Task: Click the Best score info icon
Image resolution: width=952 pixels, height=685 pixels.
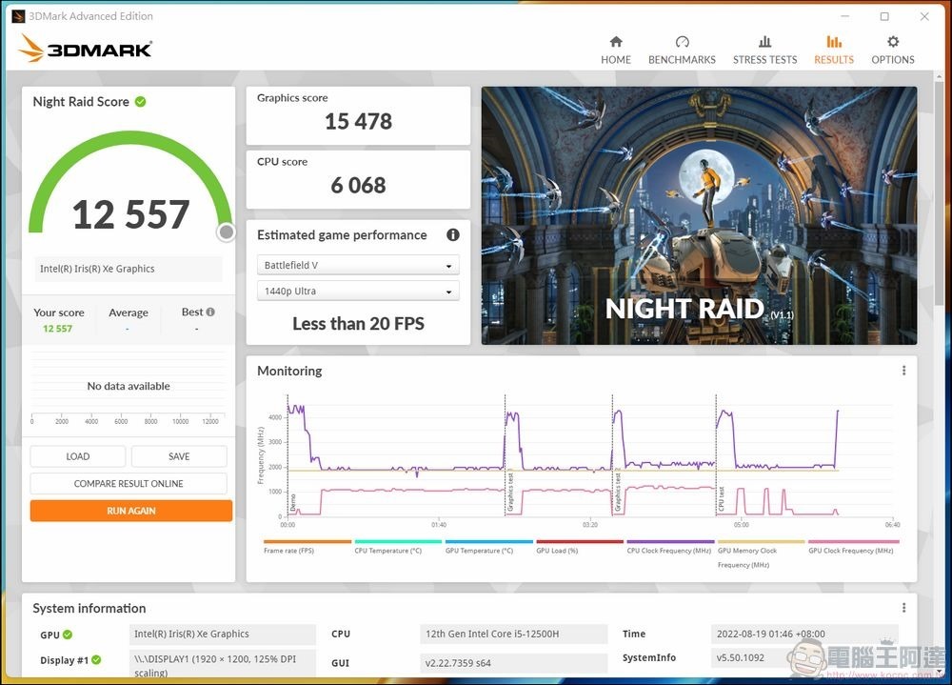Action: pos(210,312)
